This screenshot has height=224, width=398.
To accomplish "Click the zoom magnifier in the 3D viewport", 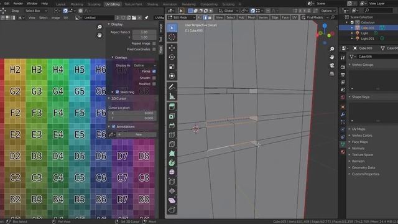I will pos(331,49).
